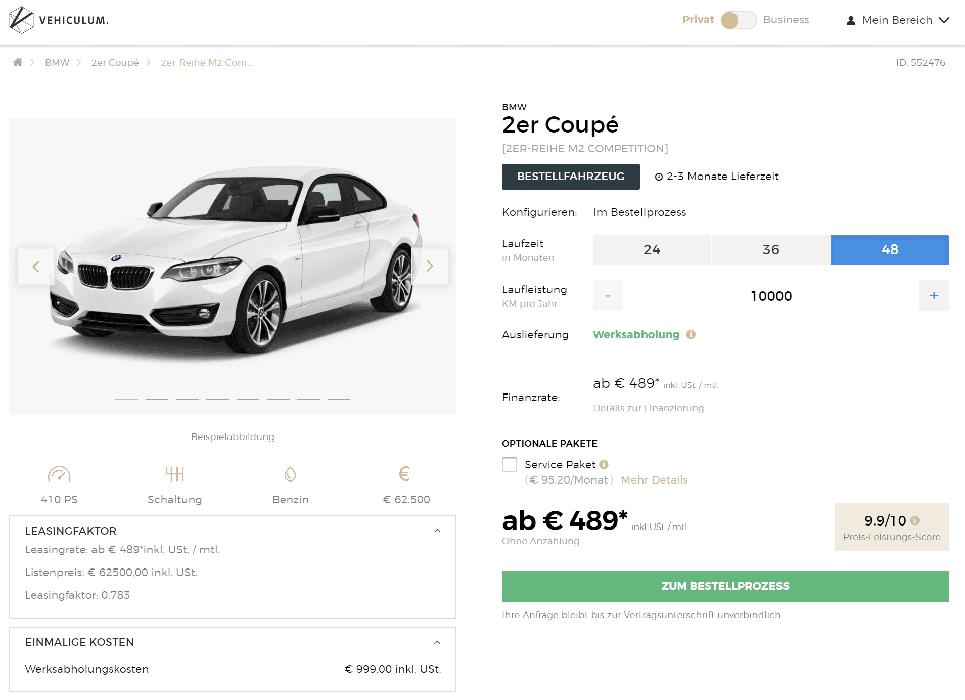965x700 pixels.
Task: Click the Schaltung gearbox icon
Action: [174, 474]
